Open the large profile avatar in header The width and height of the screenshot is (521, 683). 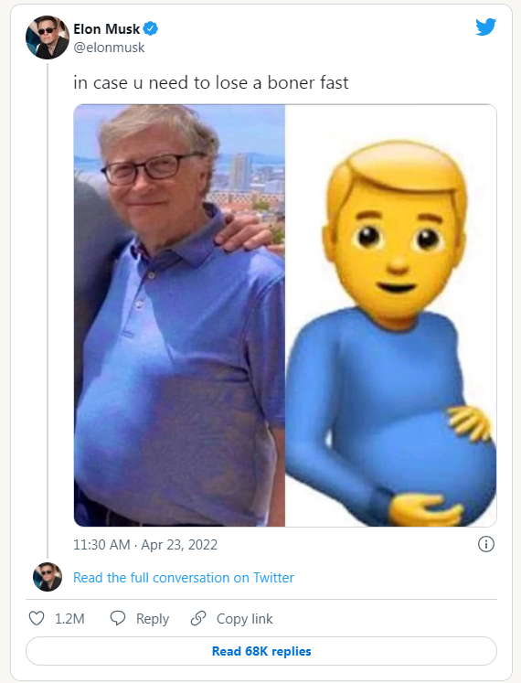pos(47,37)
